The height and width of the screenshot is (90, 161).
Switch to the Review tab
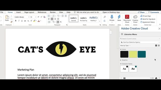[53, 12]
